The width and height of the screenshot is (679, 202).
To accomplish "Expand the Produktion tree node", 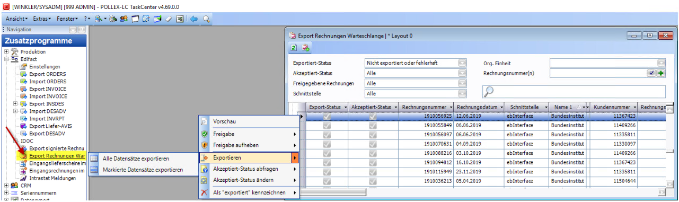I will (x=6, y=52).
